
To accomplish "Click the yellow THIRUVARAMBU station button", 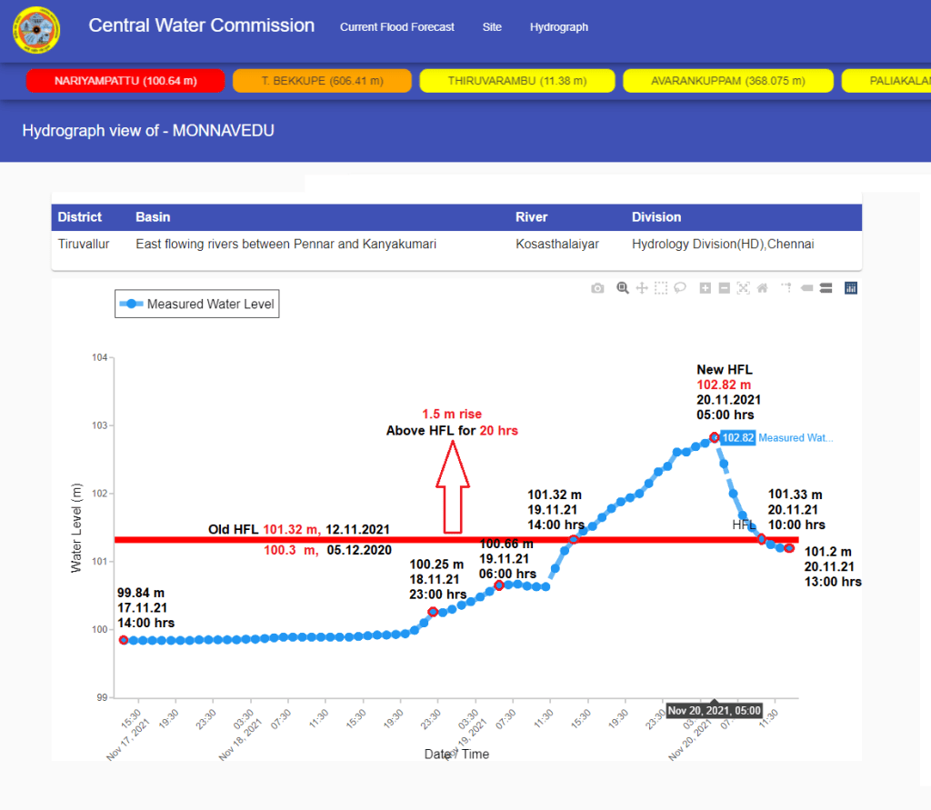I will coord(516,81).
